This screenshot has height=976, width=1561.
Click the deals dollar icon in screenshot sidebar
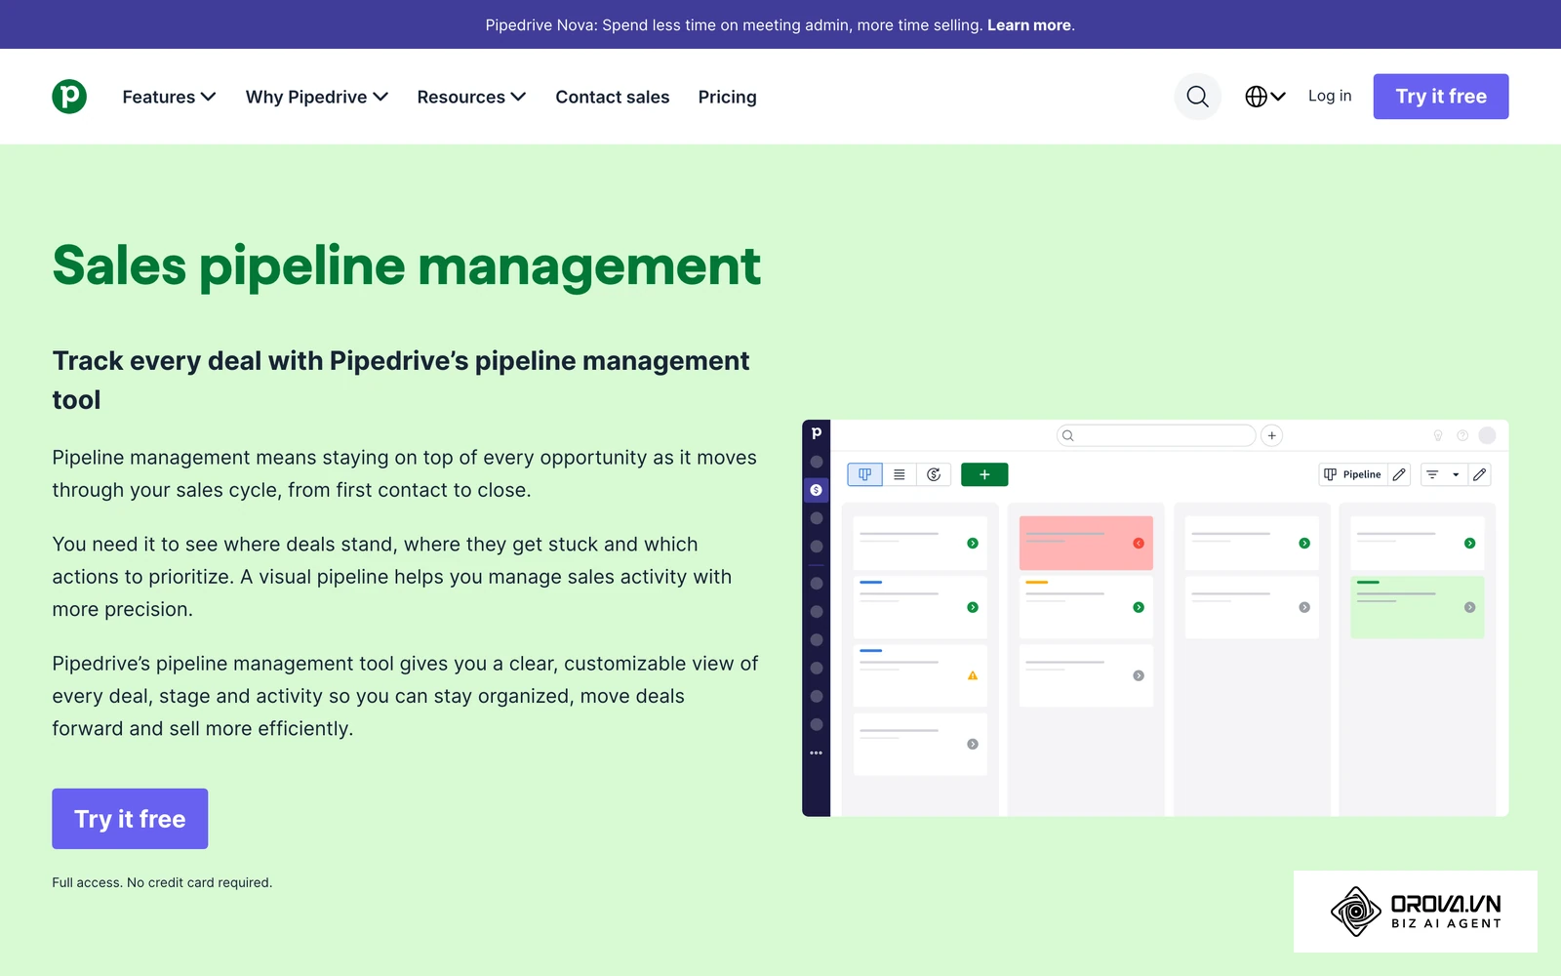(817, 490)
